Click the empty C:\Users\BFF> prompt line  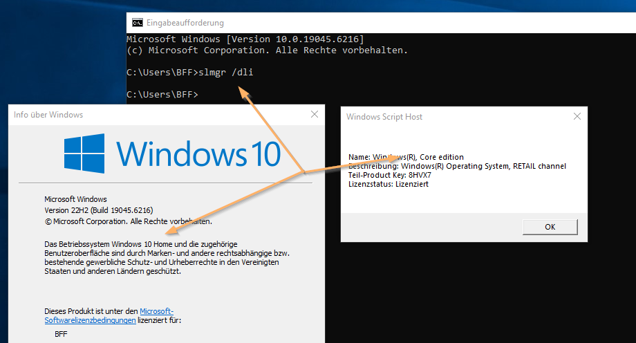162,94
